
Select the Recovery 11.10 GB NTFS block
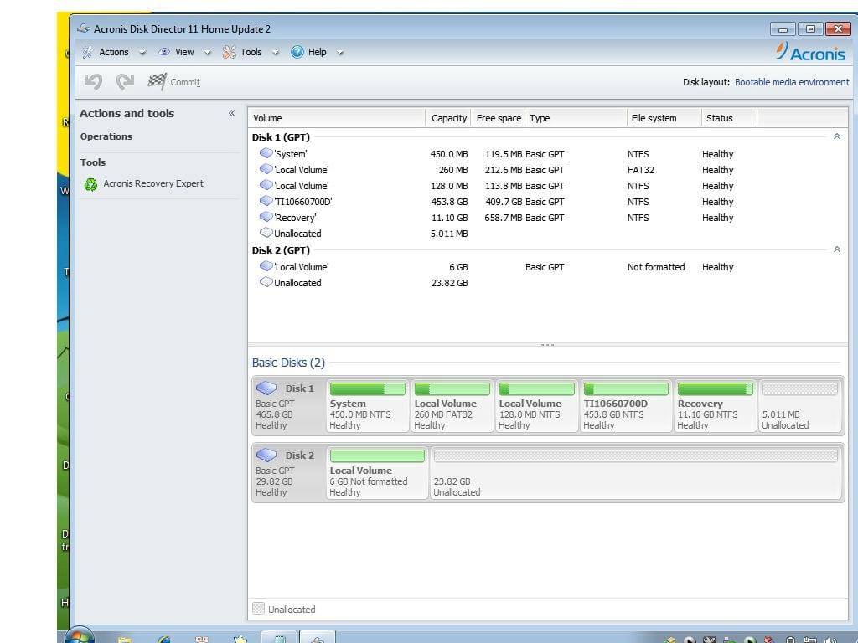coord(716,406)
